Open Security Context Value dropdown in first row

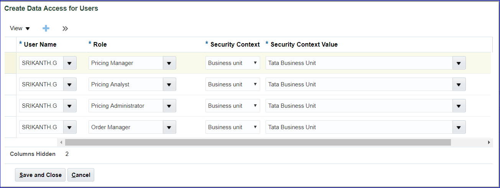(459, 63)
